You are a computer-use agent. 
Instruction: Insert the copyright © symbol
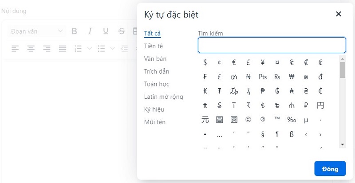tap(248, 120)
